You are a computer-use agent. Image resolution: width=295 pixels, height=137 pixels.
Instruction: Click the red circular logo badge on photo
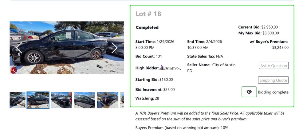pyautogui.click(x=14, y=70)
